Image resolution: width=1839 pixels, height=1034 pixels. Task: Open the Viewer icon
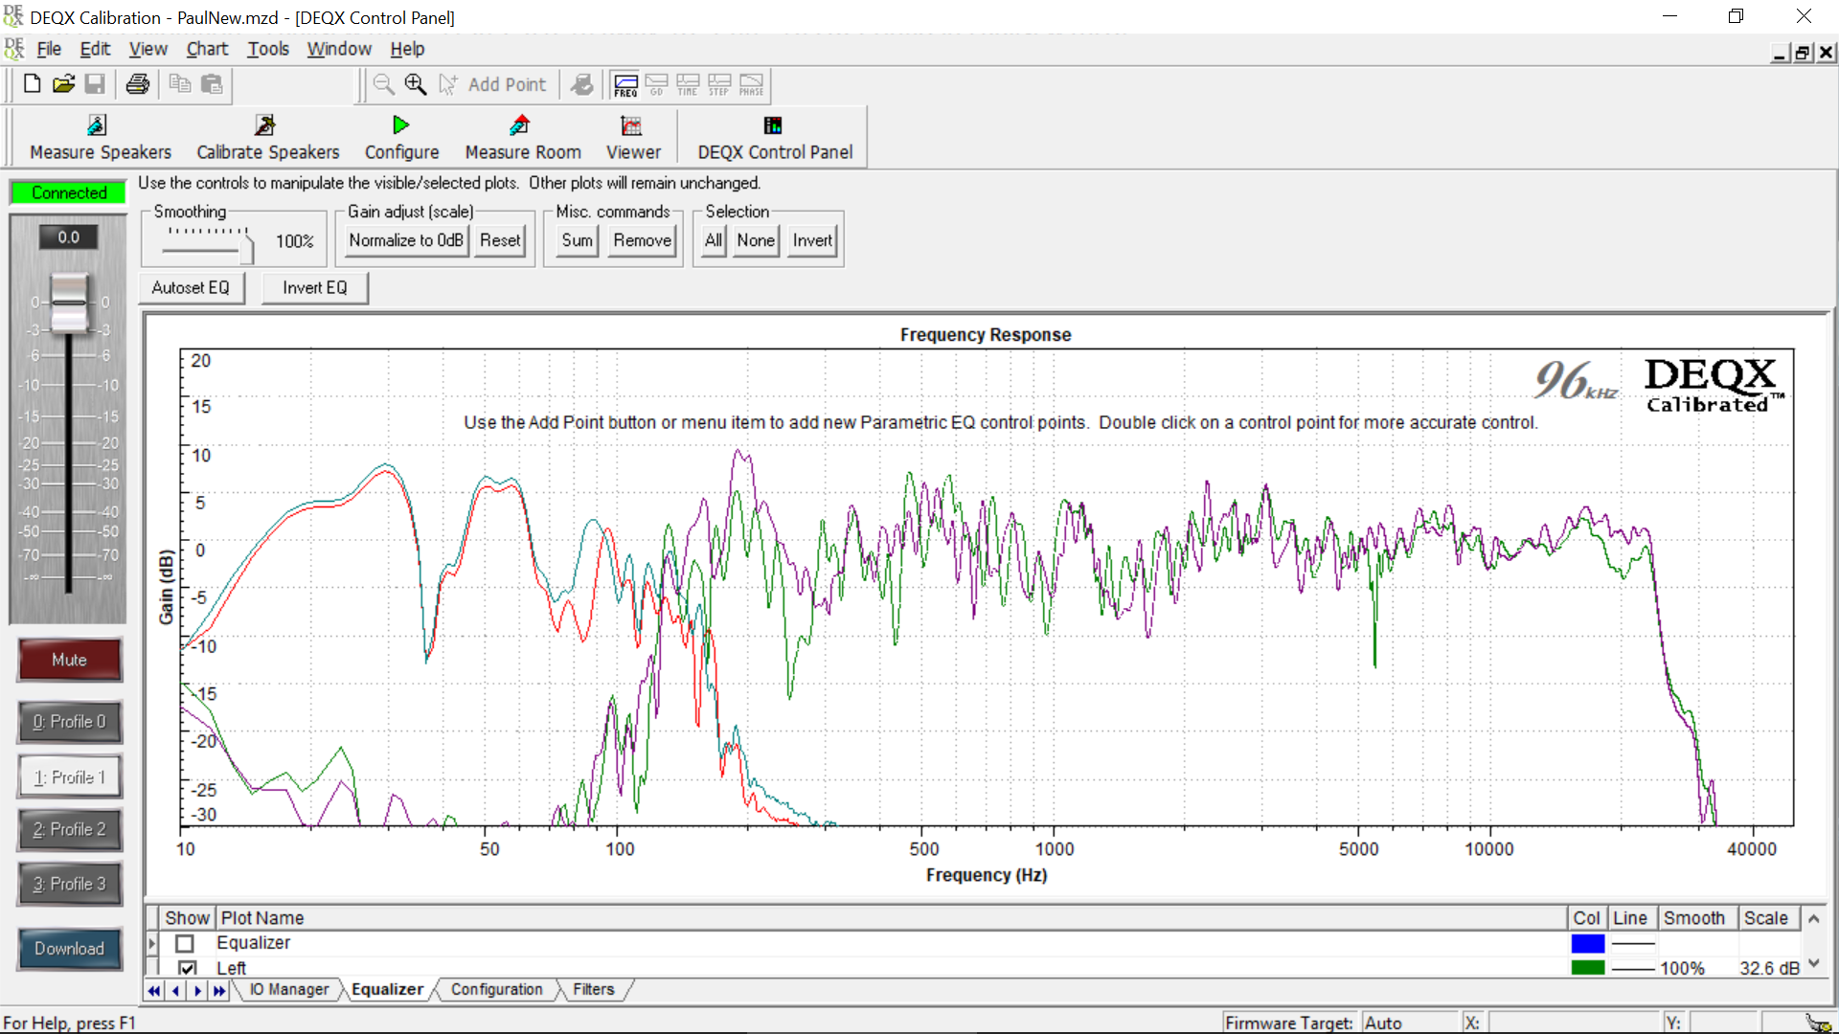click(631, 125)
